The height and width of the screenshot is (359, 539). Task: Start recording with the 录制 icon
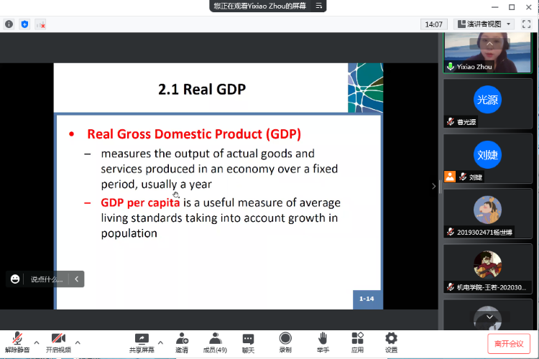(285, 339)
